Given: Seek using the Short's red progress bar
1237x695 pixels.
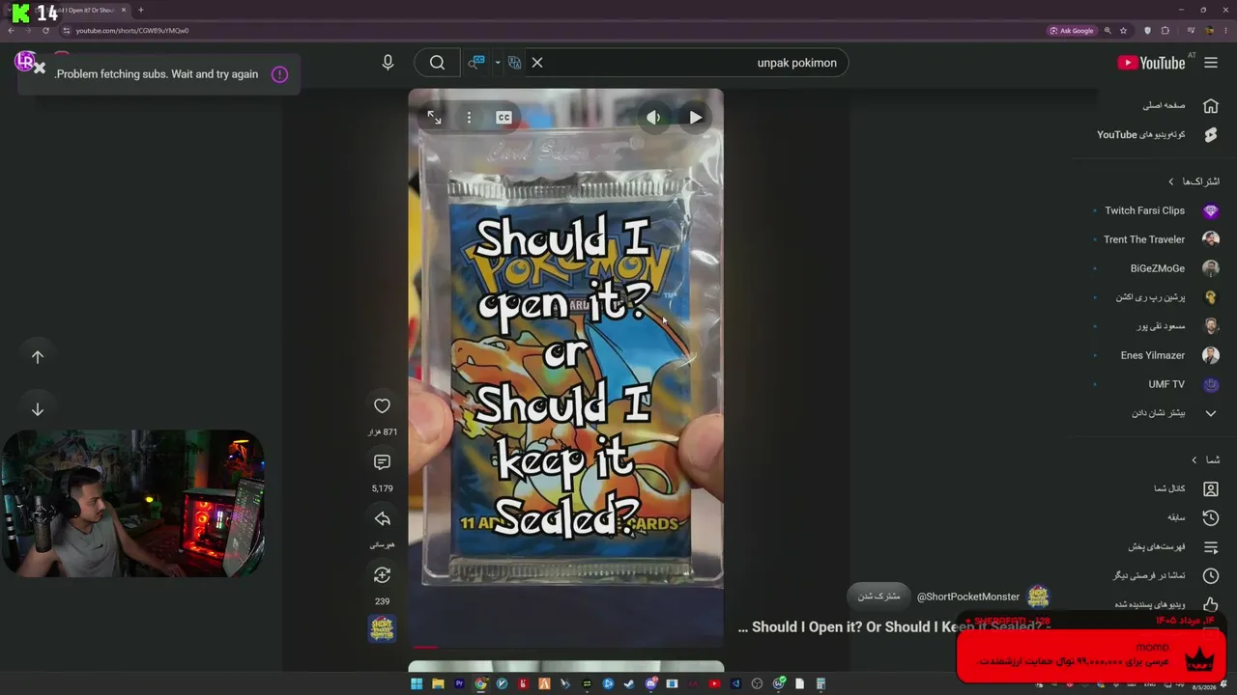Looking at the screenshot, I should pyautogui.click(x=565, y=647).
